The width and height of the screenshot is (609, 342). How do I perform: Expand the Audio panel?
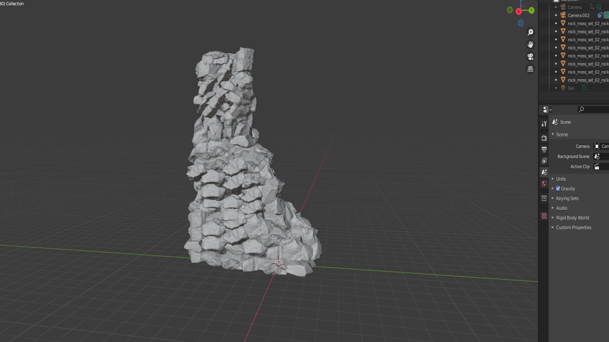[553, 208]
